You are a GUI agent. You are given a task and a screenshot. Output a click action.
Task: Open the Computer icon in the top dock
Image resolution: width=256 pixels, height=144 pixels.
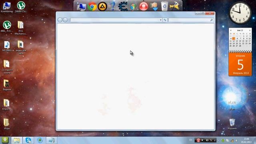(82, 7)
